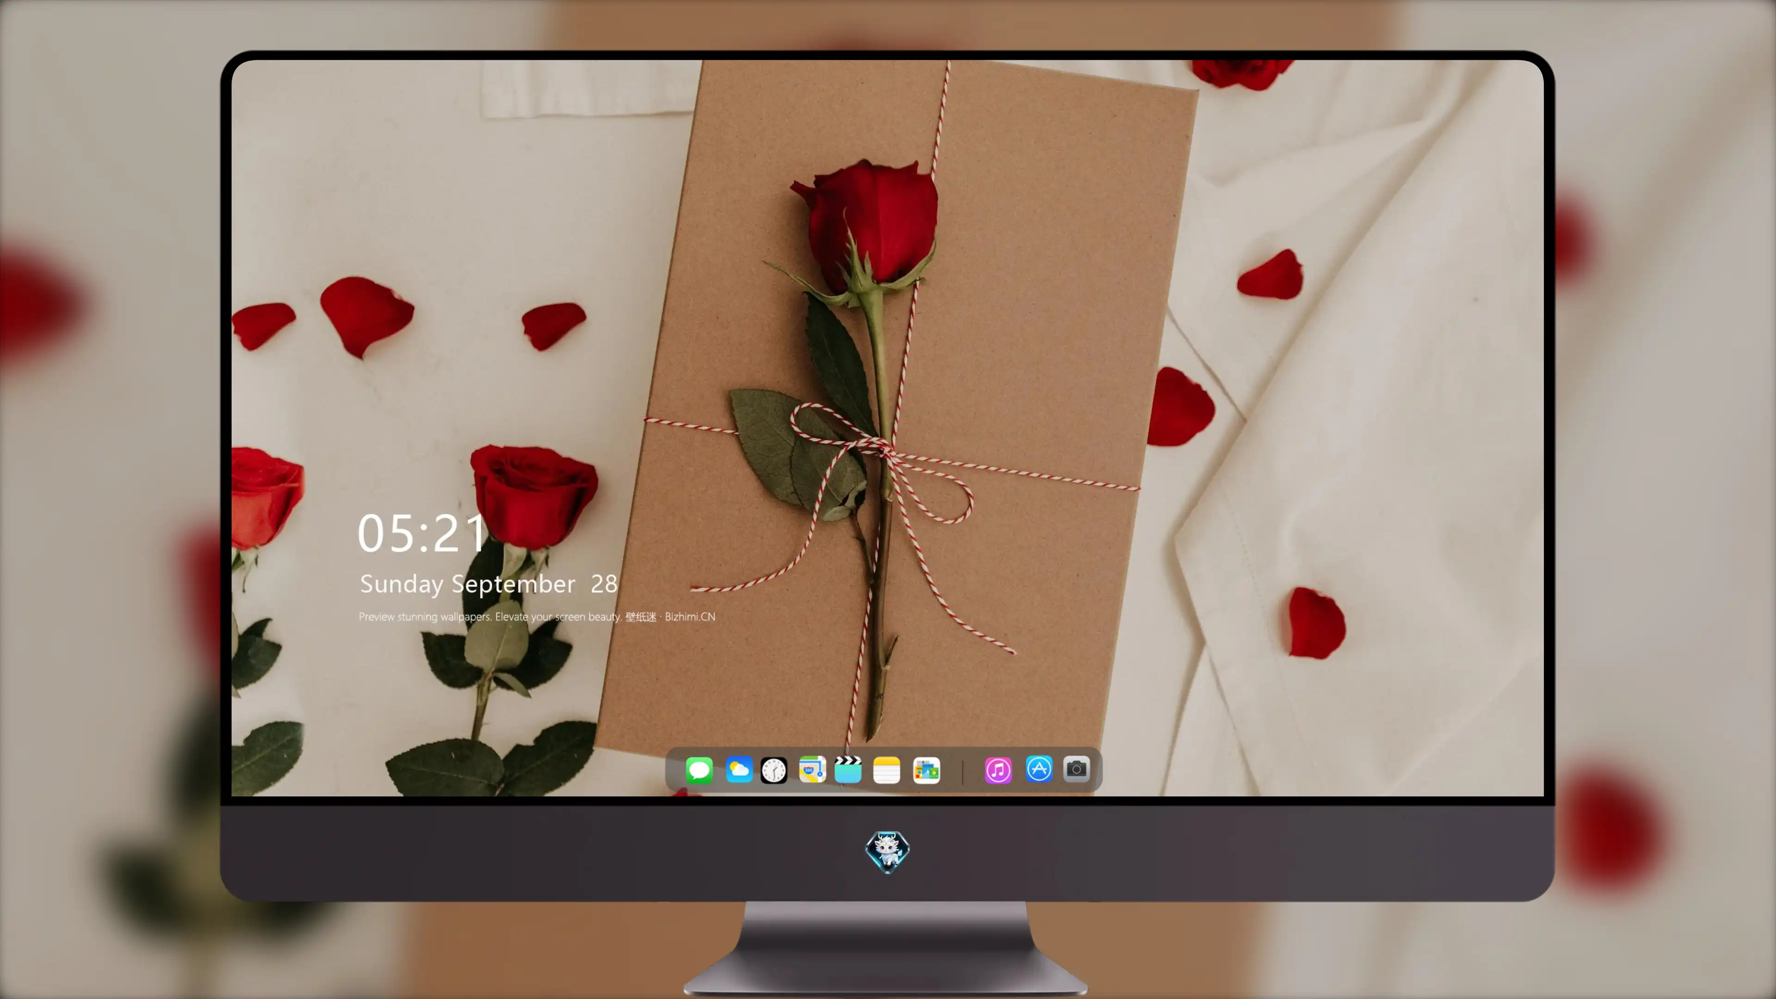Launch the iTunes Store music icon
Image resolution: width=1776 pixels, height=999 pixels.
pyautogui.click(x=999, y=770)
